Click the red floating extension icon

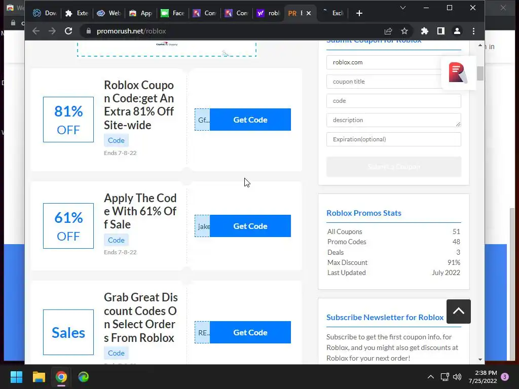coord(458,72)
